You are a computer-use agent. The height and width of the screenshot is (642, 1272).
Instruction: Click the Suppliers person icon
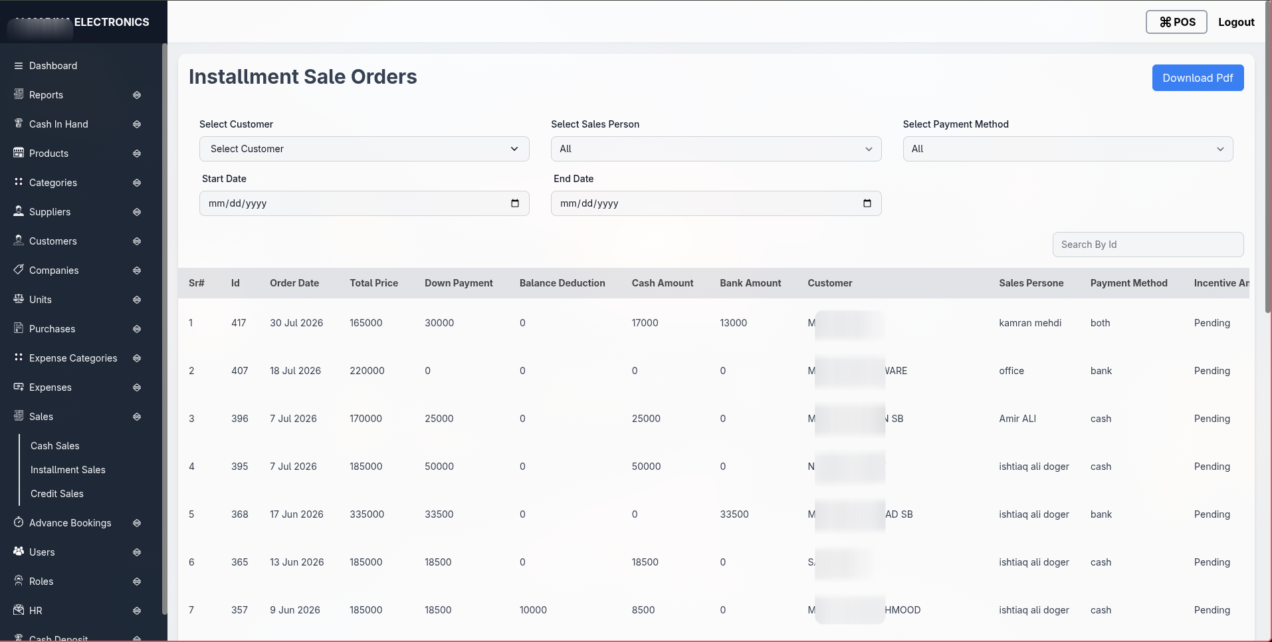pos(19,211)
